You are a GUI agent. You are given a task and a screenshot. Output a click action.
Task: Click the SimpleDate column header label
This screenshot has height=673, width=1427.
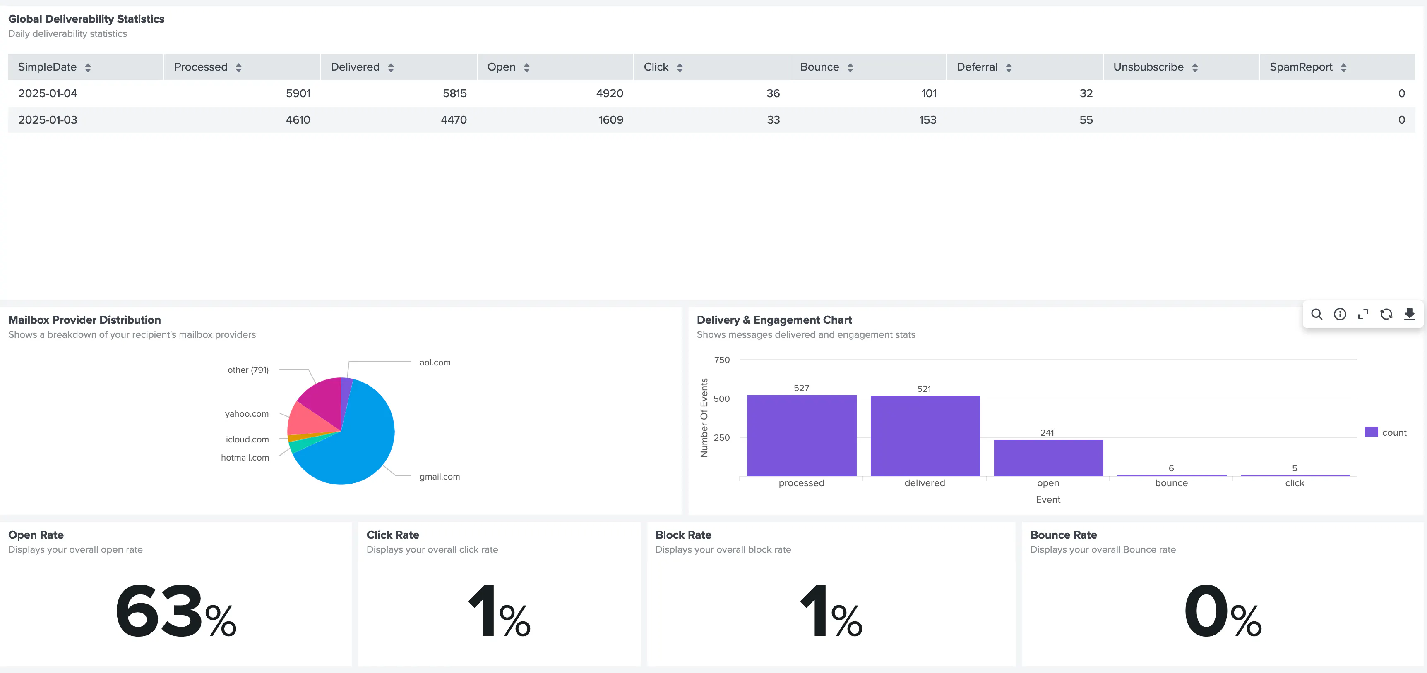(x=47, y=67)
